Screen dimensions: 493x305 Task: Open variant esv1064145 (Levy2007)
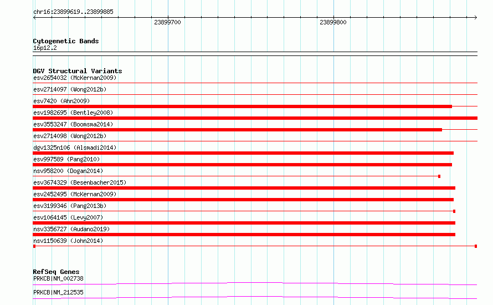coord(68,217)
